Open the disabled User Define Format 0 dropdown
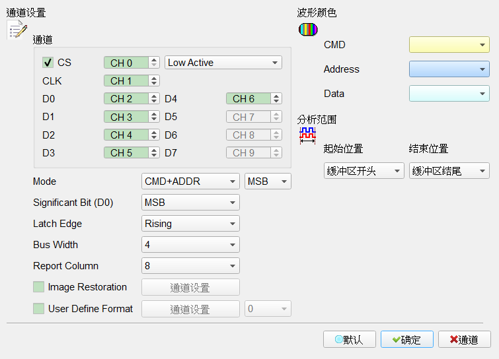The image size is (499, 359). (x=268, y=309)
